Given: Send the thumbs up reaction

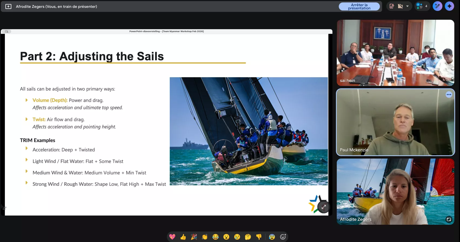Looking at the screenshot, I should coord(183,237).
